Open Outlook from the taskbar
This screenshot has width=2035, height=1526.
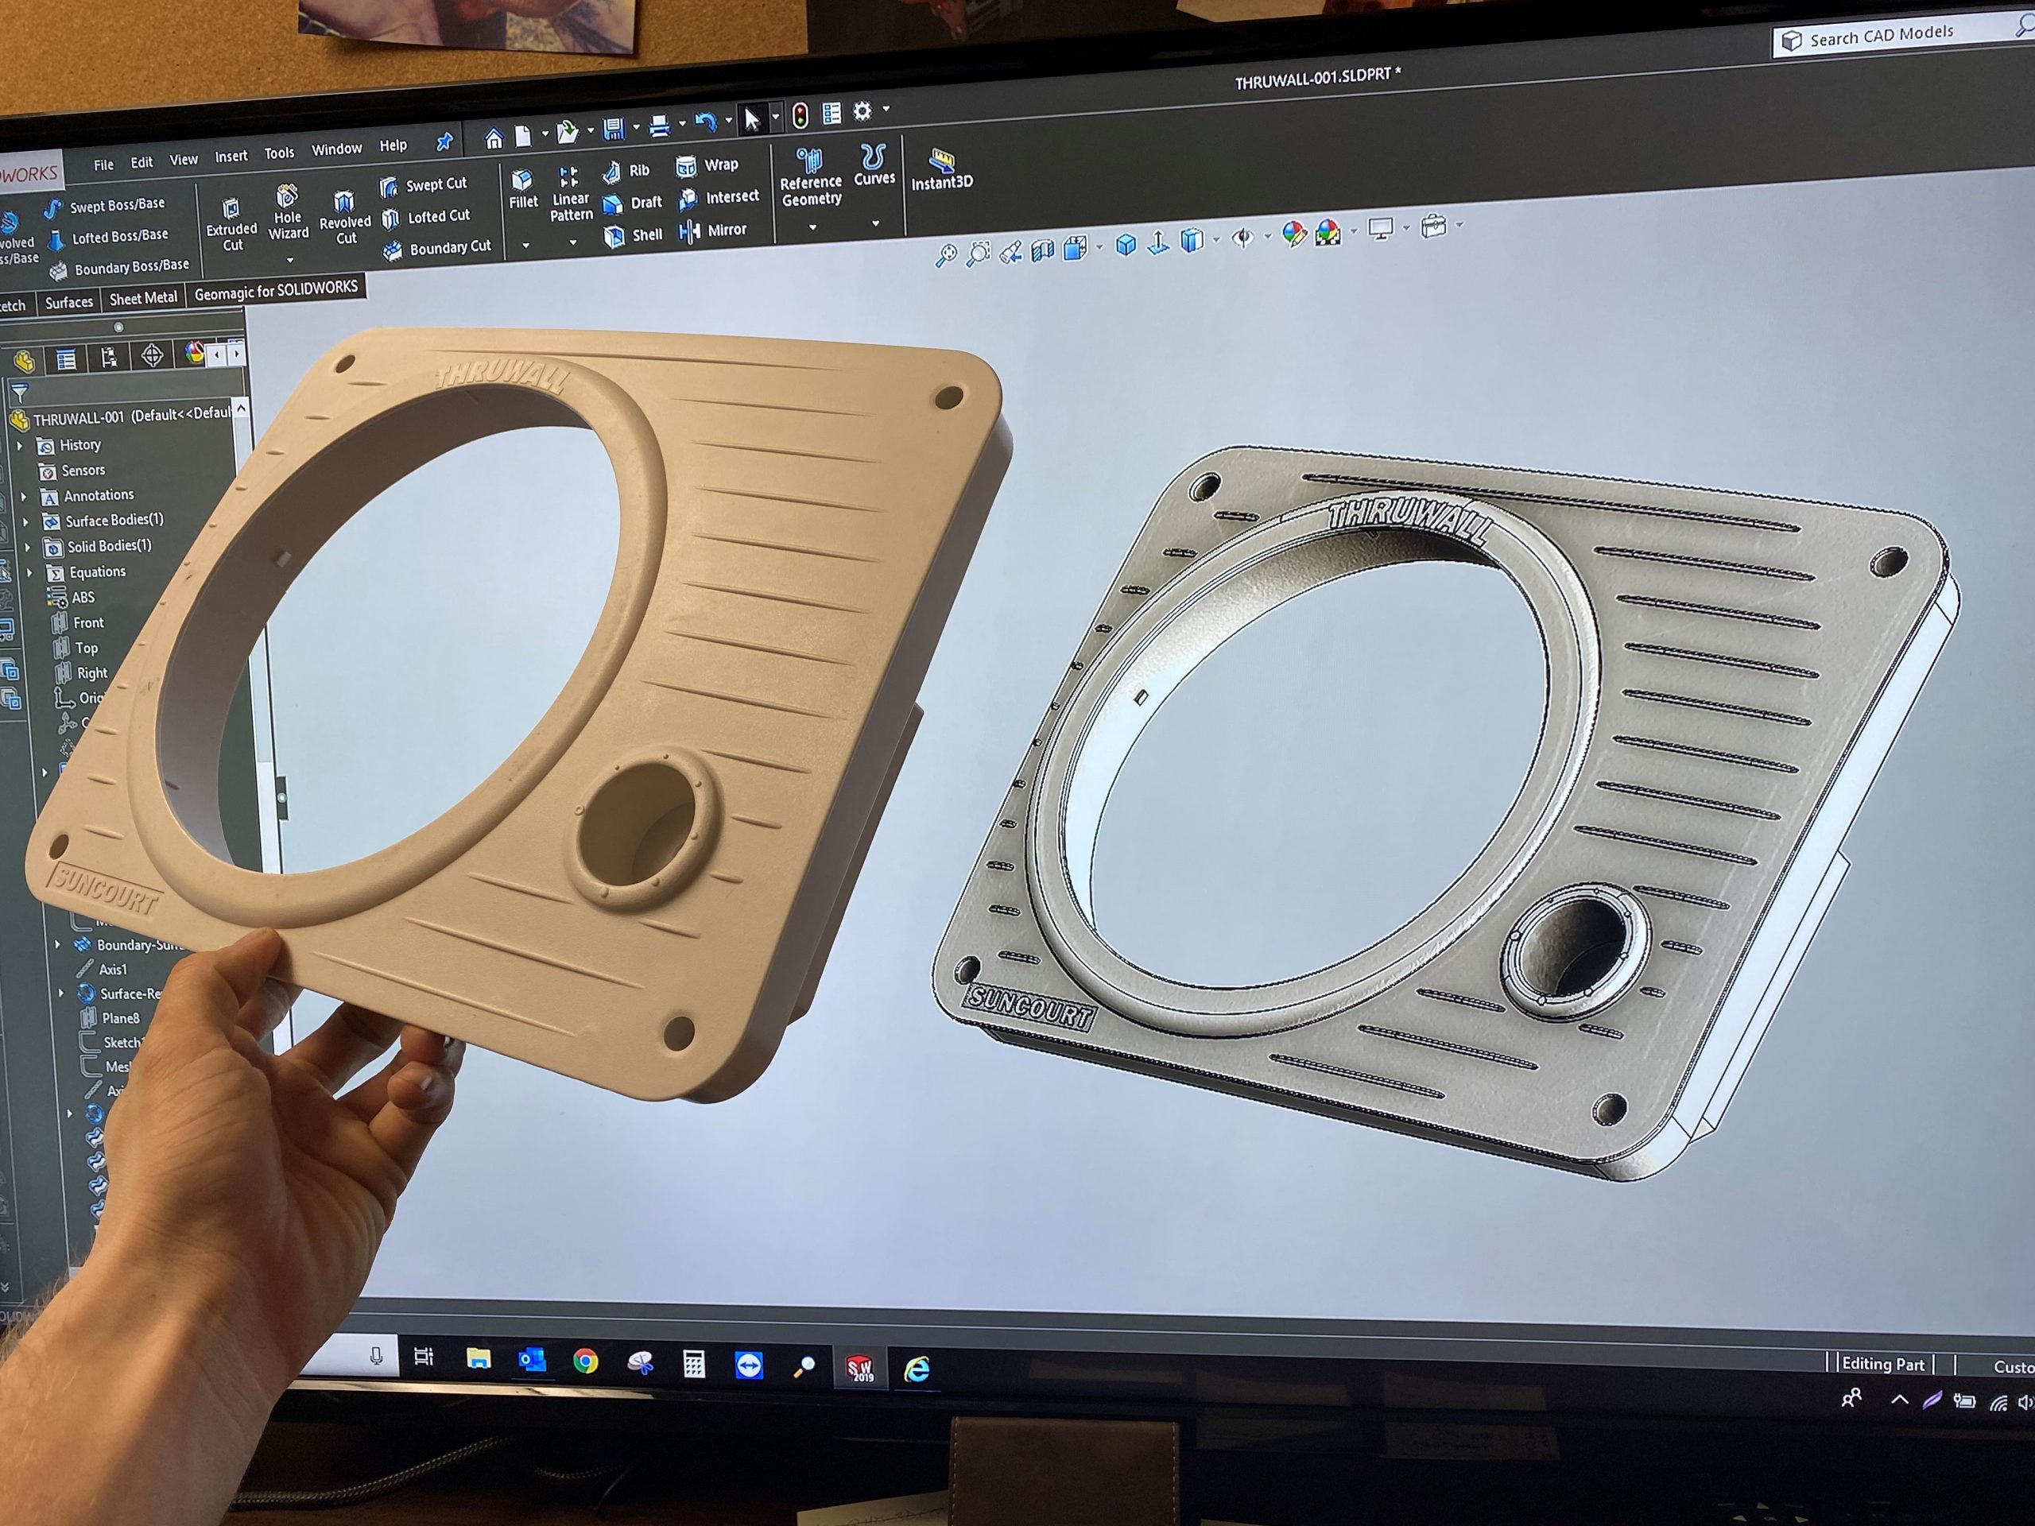click(x=531, y=1360)
